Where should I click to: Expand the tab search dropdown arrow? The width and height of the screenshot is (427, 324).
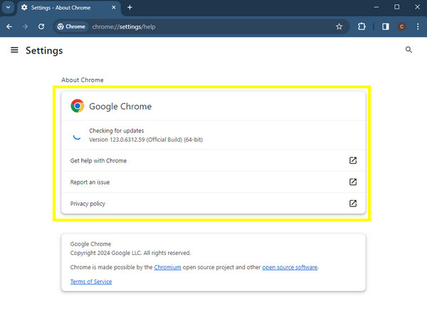click(x=8, y=7)
